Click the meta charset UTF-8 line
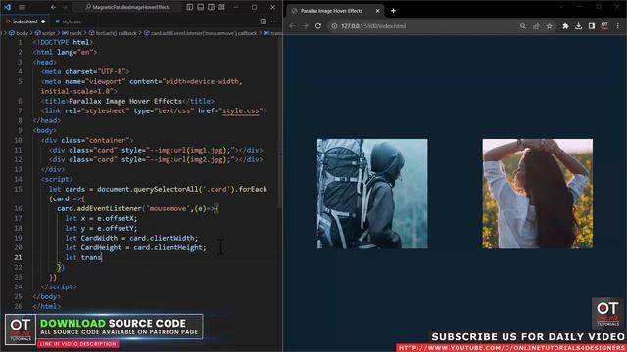 85,71
